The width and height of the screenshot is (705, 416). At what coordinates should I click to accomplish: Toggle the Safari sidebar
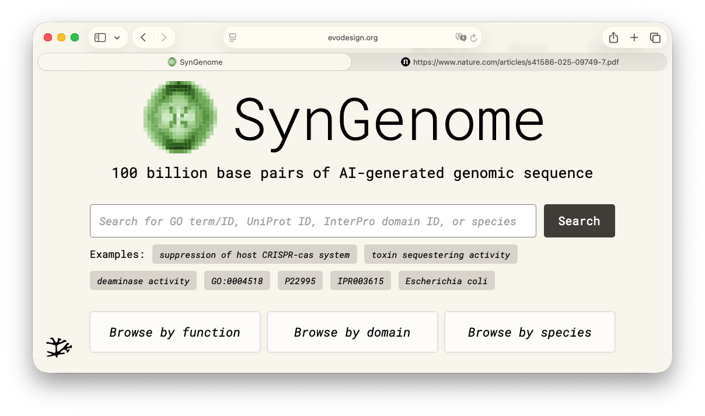coord(100,37)
